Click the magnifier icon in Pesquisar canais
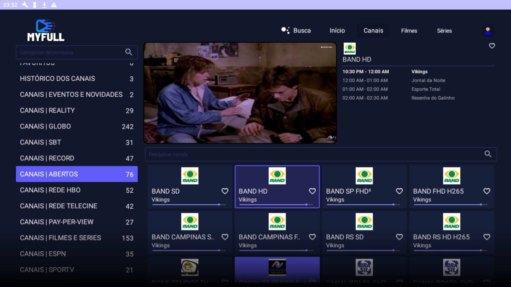Viewport: 511px width, 287px height. click(x=488, y=154)
